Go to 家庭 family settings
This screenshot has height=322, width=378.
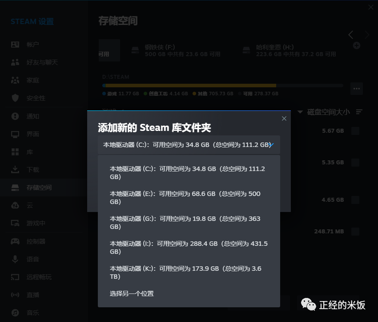pos(44,80)
